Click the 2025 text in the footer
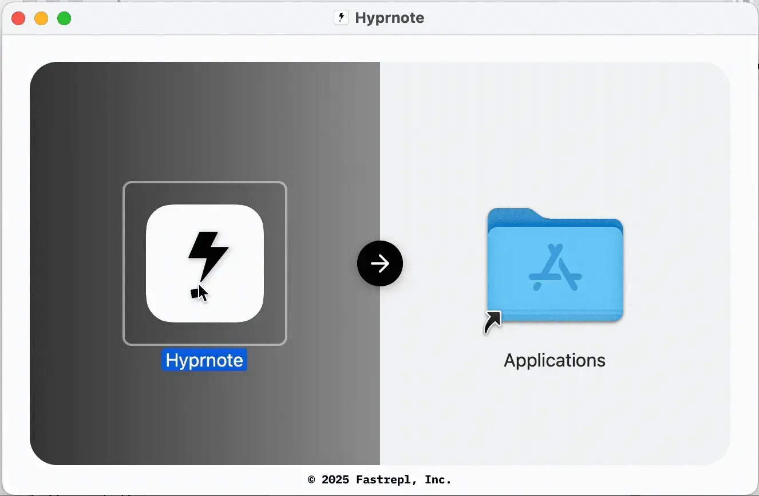 [335, 480]
